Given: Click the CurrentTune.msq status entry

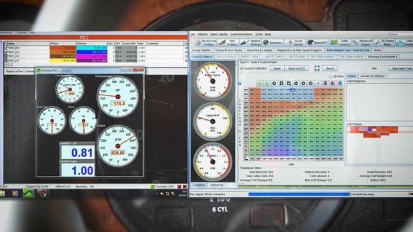Looking at the screenshot, I should point(362,195).
